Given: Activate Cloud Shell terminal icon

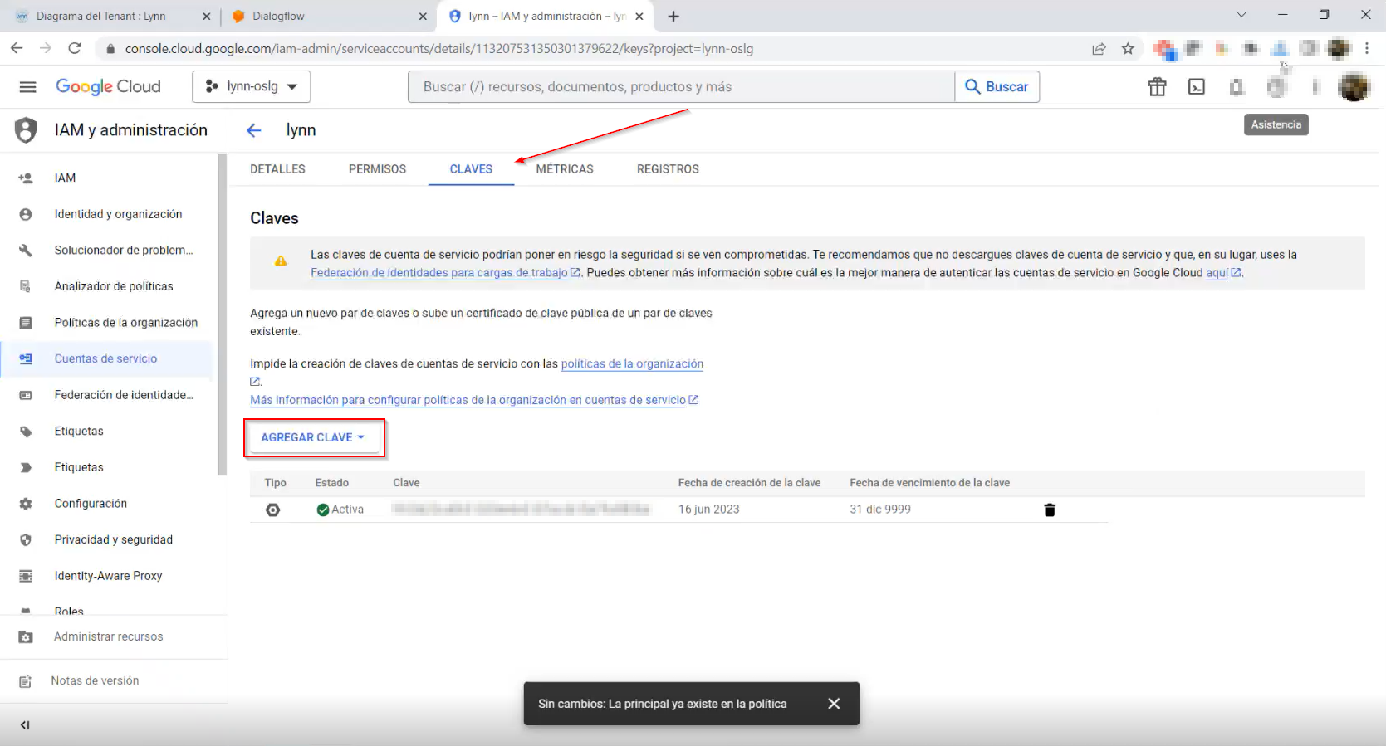Looking at the screenshot, I should [1197, 87].
